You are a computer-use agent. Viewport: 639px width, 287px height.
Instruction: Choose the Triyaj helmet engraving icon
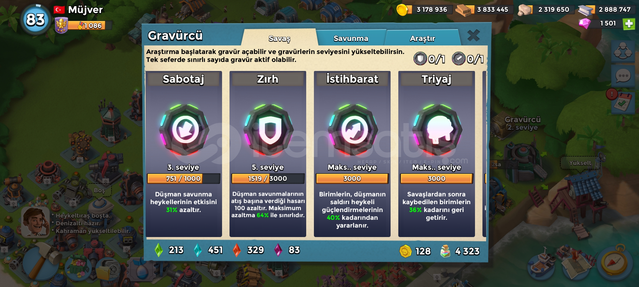point(437,130)
